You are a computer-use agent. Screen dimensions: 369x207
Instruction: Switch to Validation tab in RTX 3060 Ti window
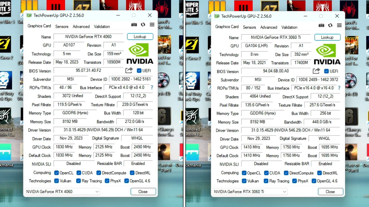289,27
